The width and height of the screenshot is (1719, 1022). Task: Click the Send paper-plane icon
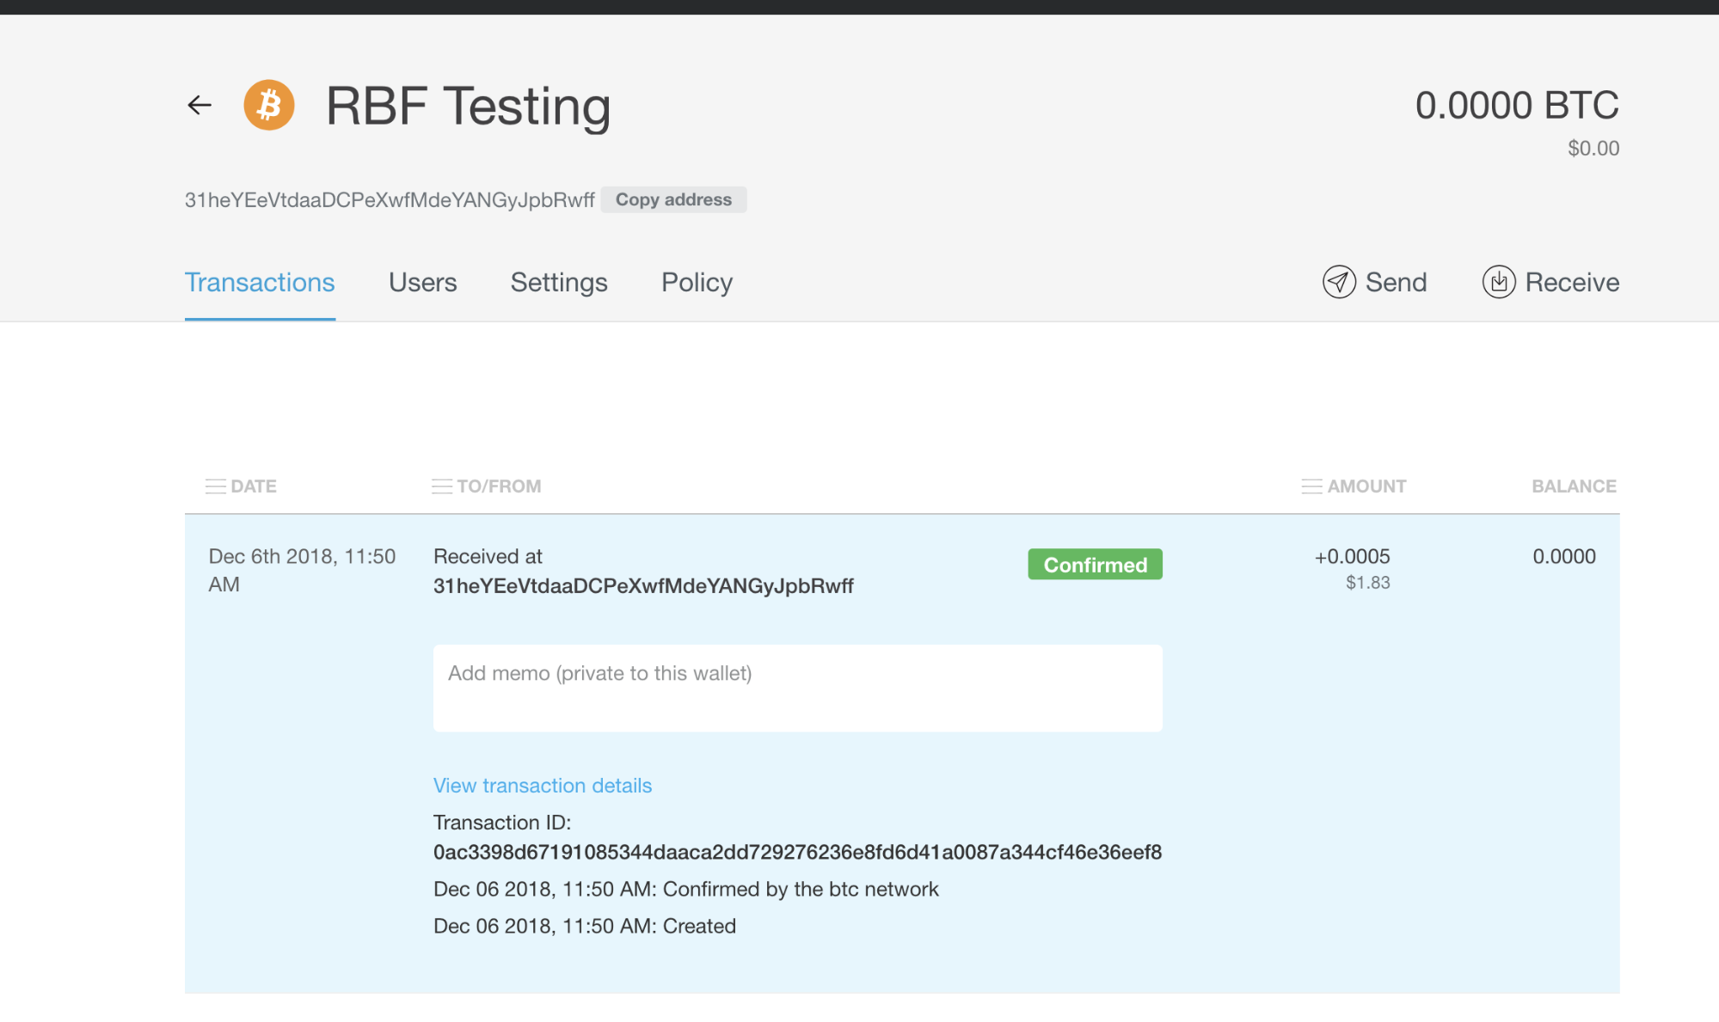tap(1339, 282)
